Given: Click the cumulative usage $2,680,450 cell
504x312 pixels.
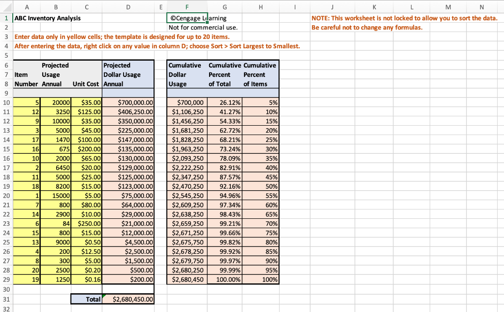Looking at the screenshot, I should coord(187,280).
